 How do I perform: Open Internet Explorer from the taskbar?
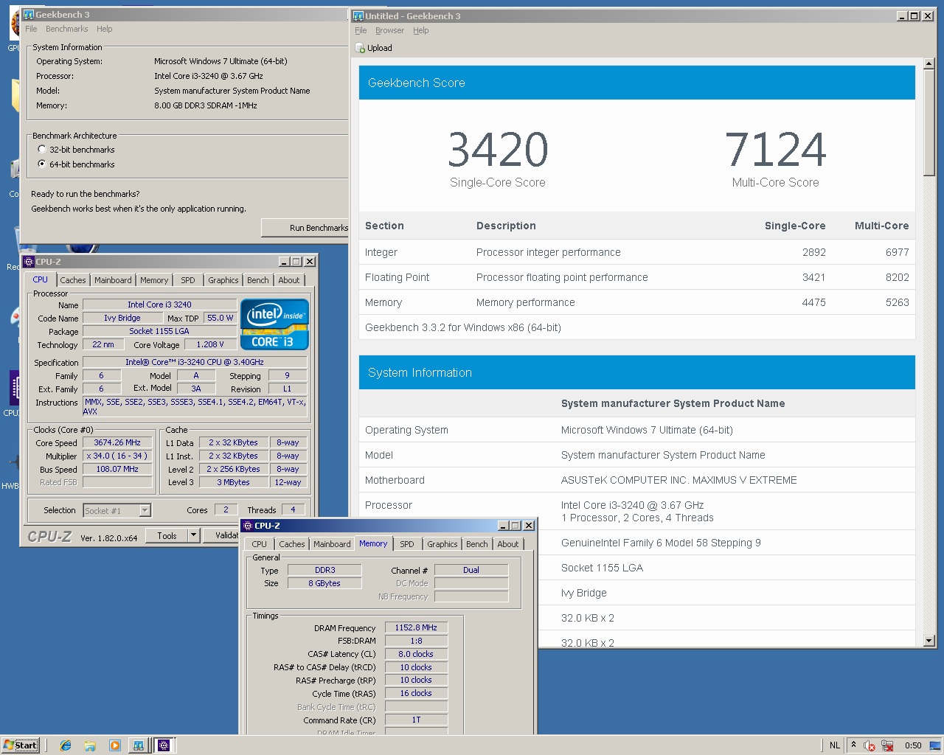[66, 745]
